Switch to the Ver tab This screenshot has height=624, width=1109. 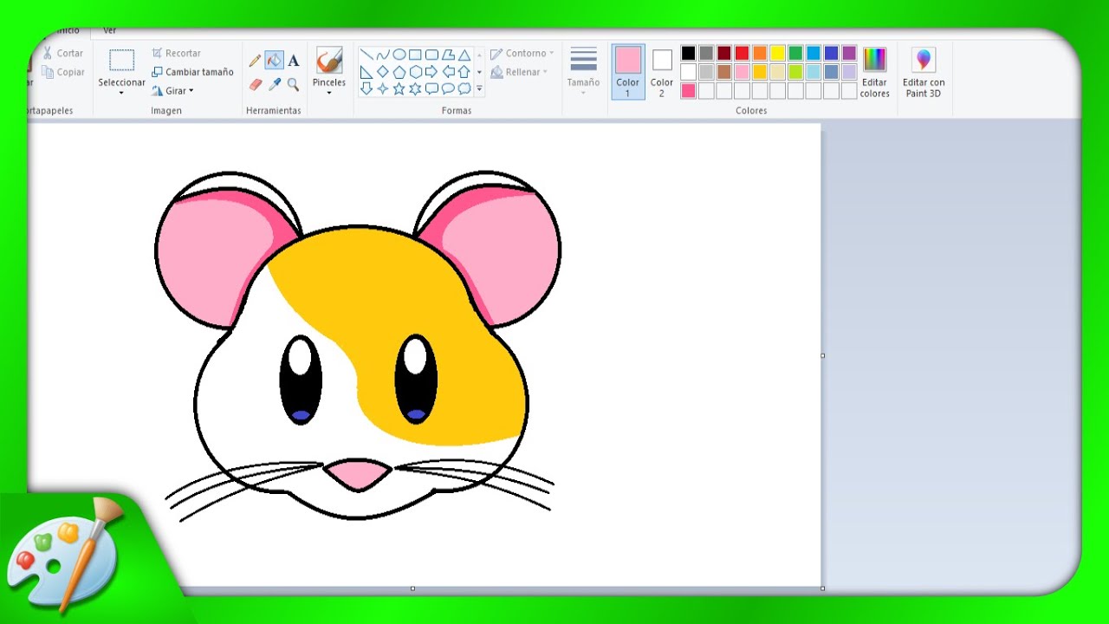(110, 30)
